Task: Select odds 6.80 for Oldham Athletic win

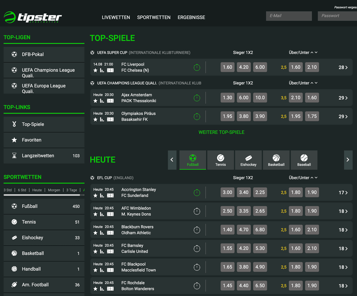Action: (260, 230)
